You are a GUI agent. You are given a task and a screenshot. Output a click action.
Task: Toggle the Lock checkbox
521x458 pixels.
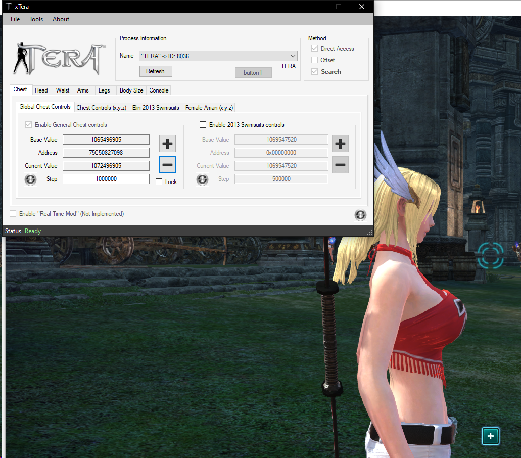coord(159,182)
